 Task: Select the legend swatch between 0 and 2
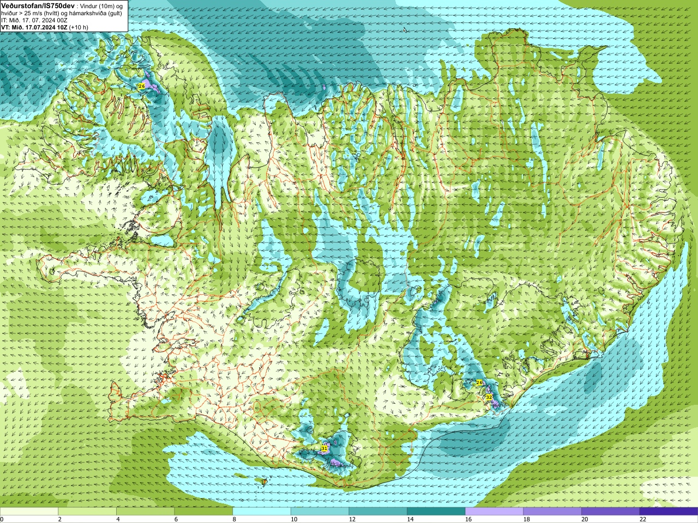pyautogui.click(x=29, y=512)
